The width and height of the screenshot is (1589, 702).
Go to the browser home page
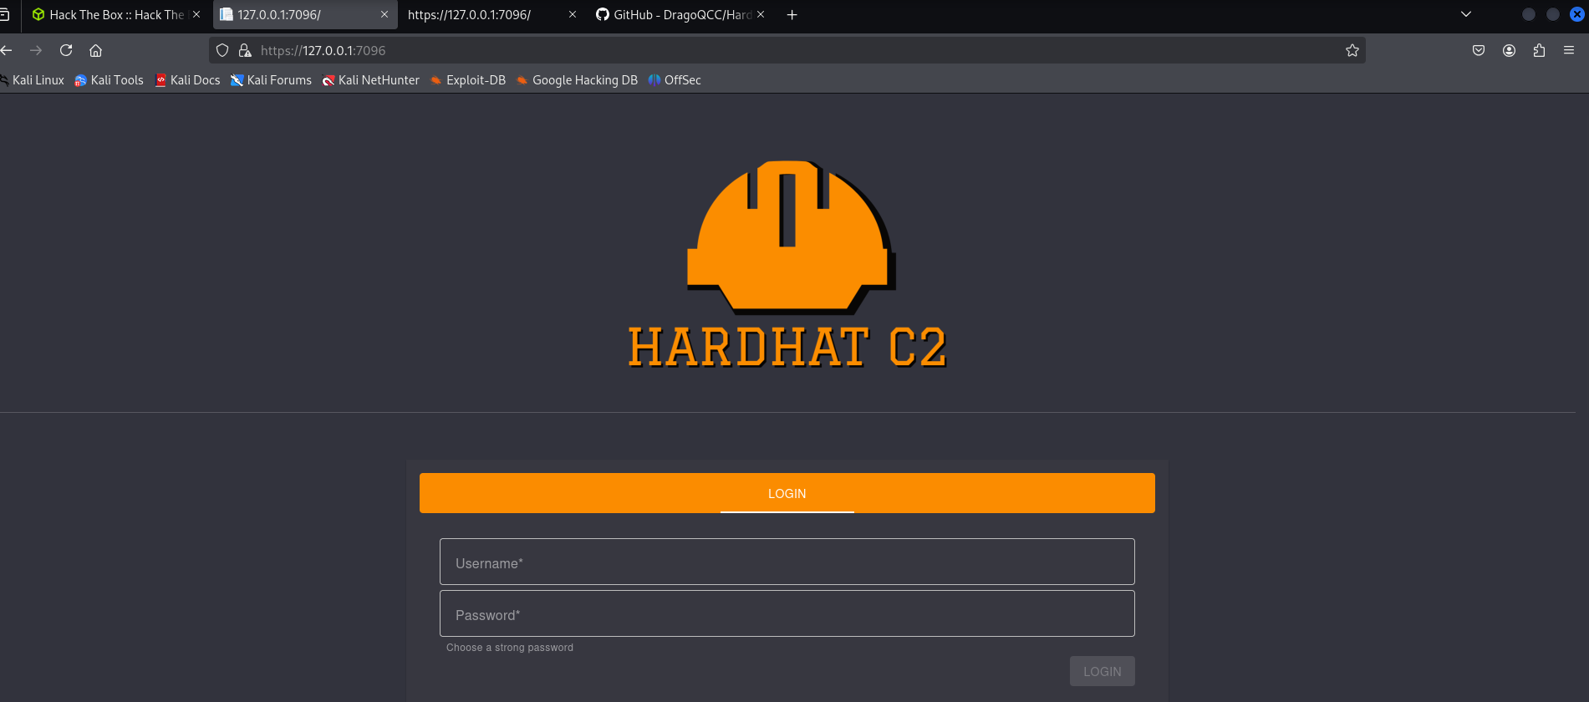[x=96, y=50]
